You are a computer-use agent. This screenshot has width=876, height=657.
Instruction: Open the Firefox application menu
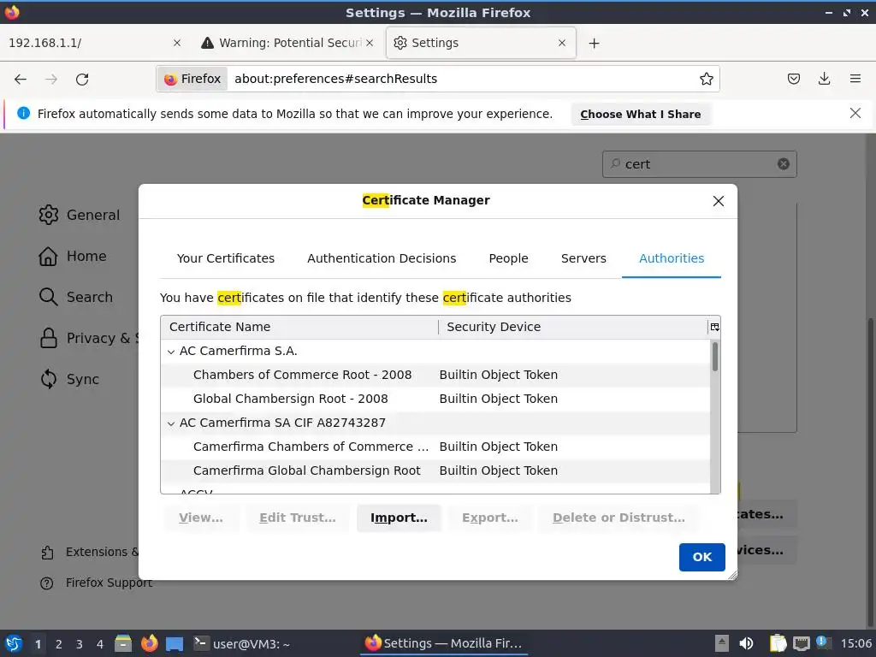point(855,79)
